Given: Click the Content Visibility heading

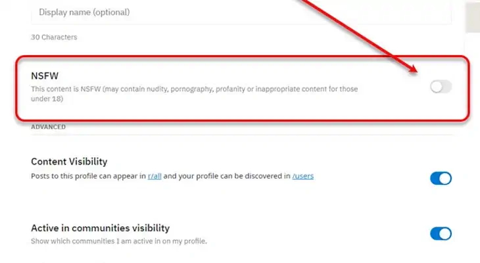Looking at the screenshot, I should [x=69, y=162].
